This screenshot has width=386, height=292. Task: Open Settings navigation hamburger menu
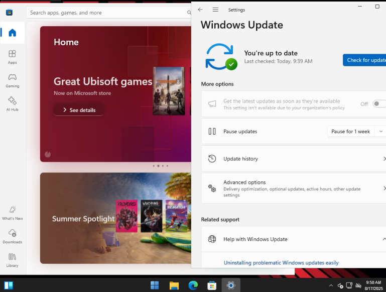click(x=215, y=10)
